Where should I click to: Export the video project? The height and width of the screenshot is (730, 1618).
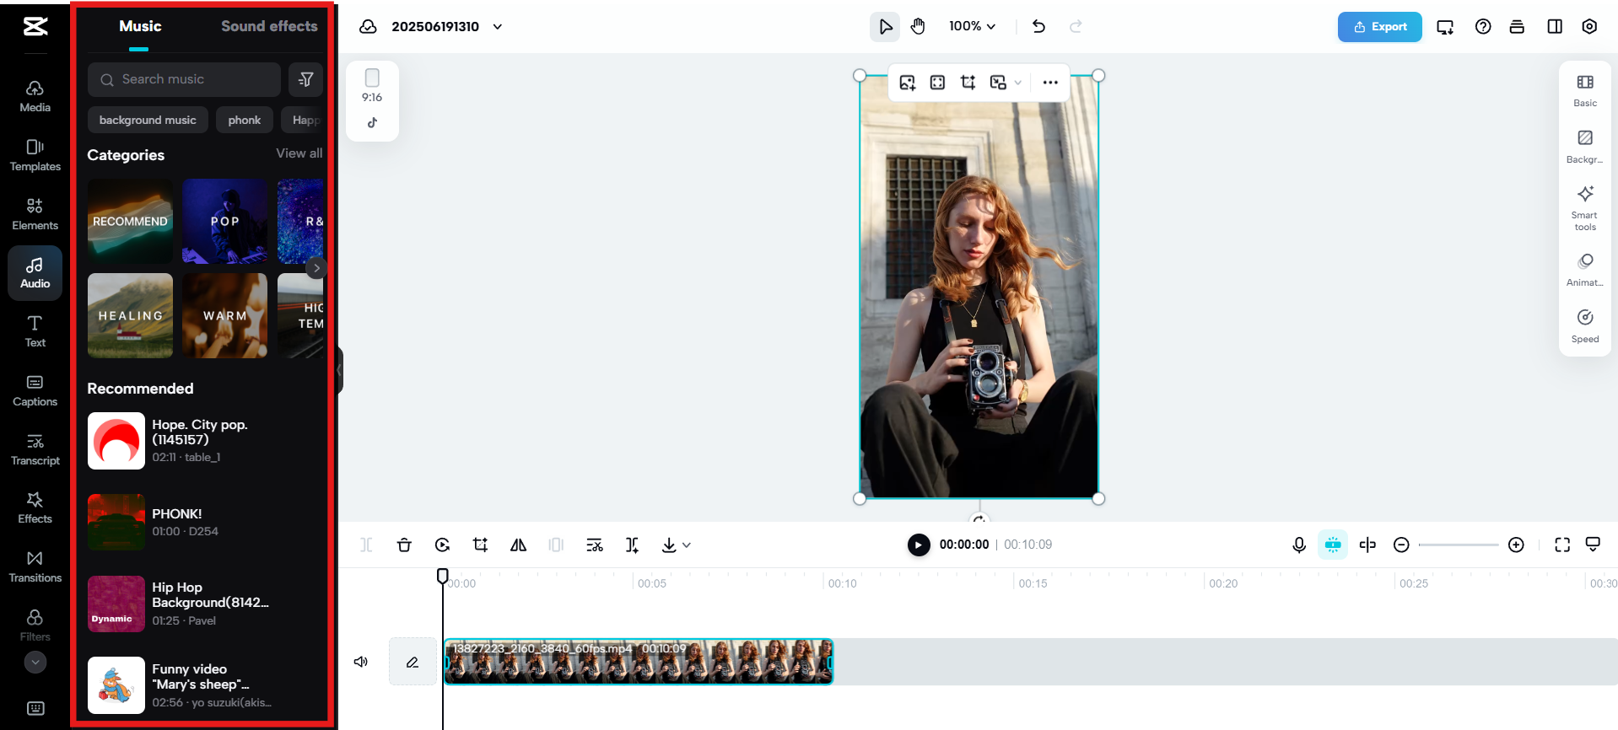[x=1379, y=27]
